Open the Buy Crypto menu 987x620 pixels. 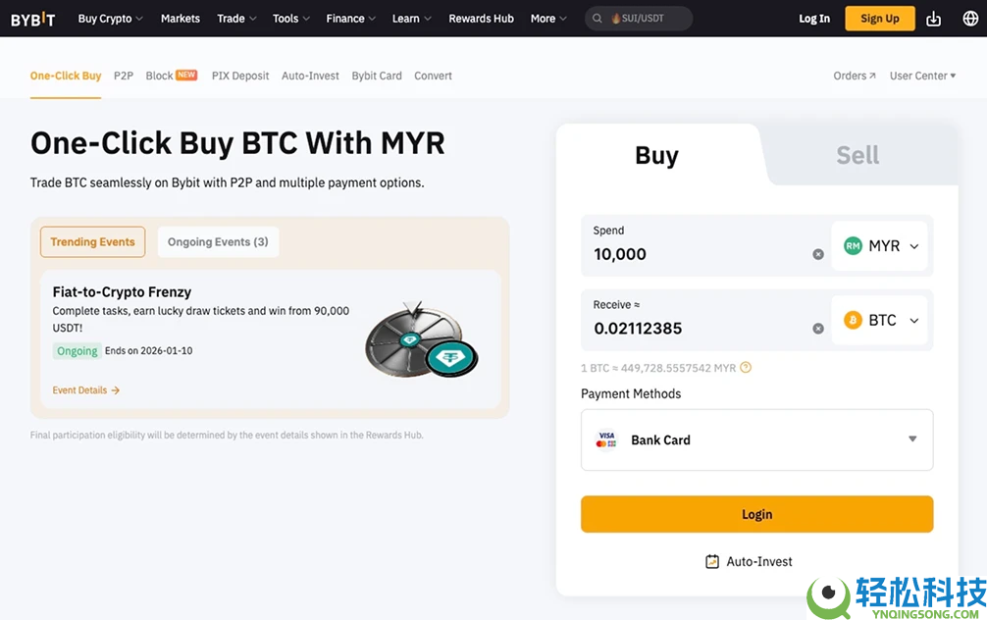point(110,19)
